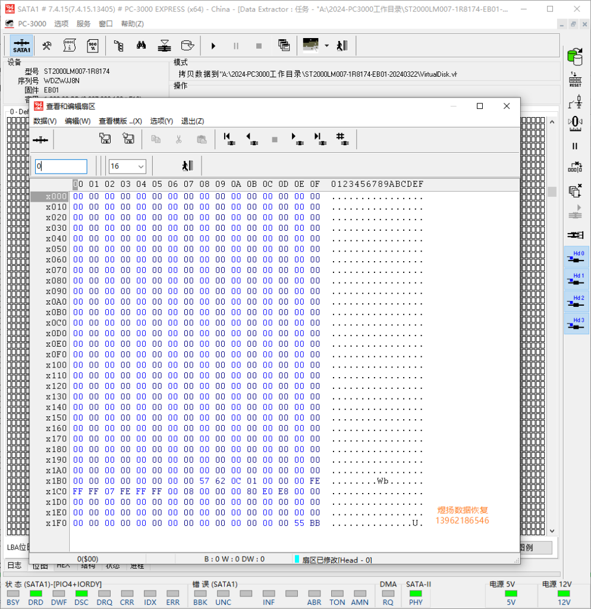Pause the task in main toolbar

(x=236, y=46)
